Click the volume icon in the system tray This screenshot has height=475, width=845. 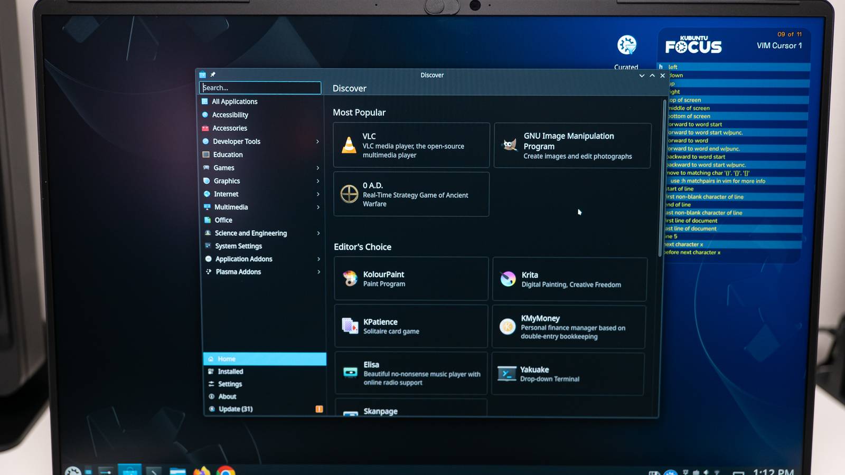click(x=707, y=471)
